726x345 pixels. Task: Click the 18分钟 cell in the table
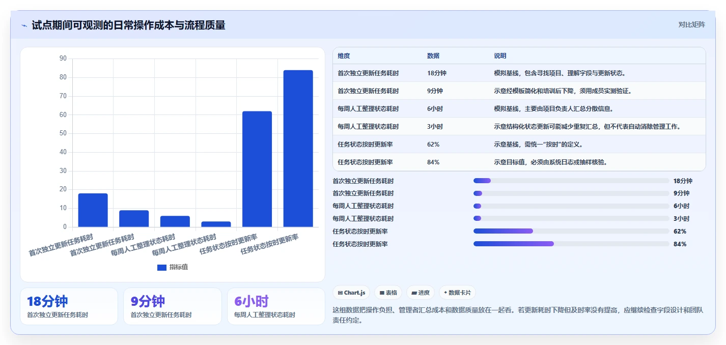[x=437, y=73]
